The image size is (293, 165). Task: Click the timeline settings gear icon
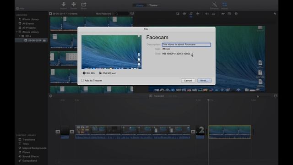(x=51, y=96)
